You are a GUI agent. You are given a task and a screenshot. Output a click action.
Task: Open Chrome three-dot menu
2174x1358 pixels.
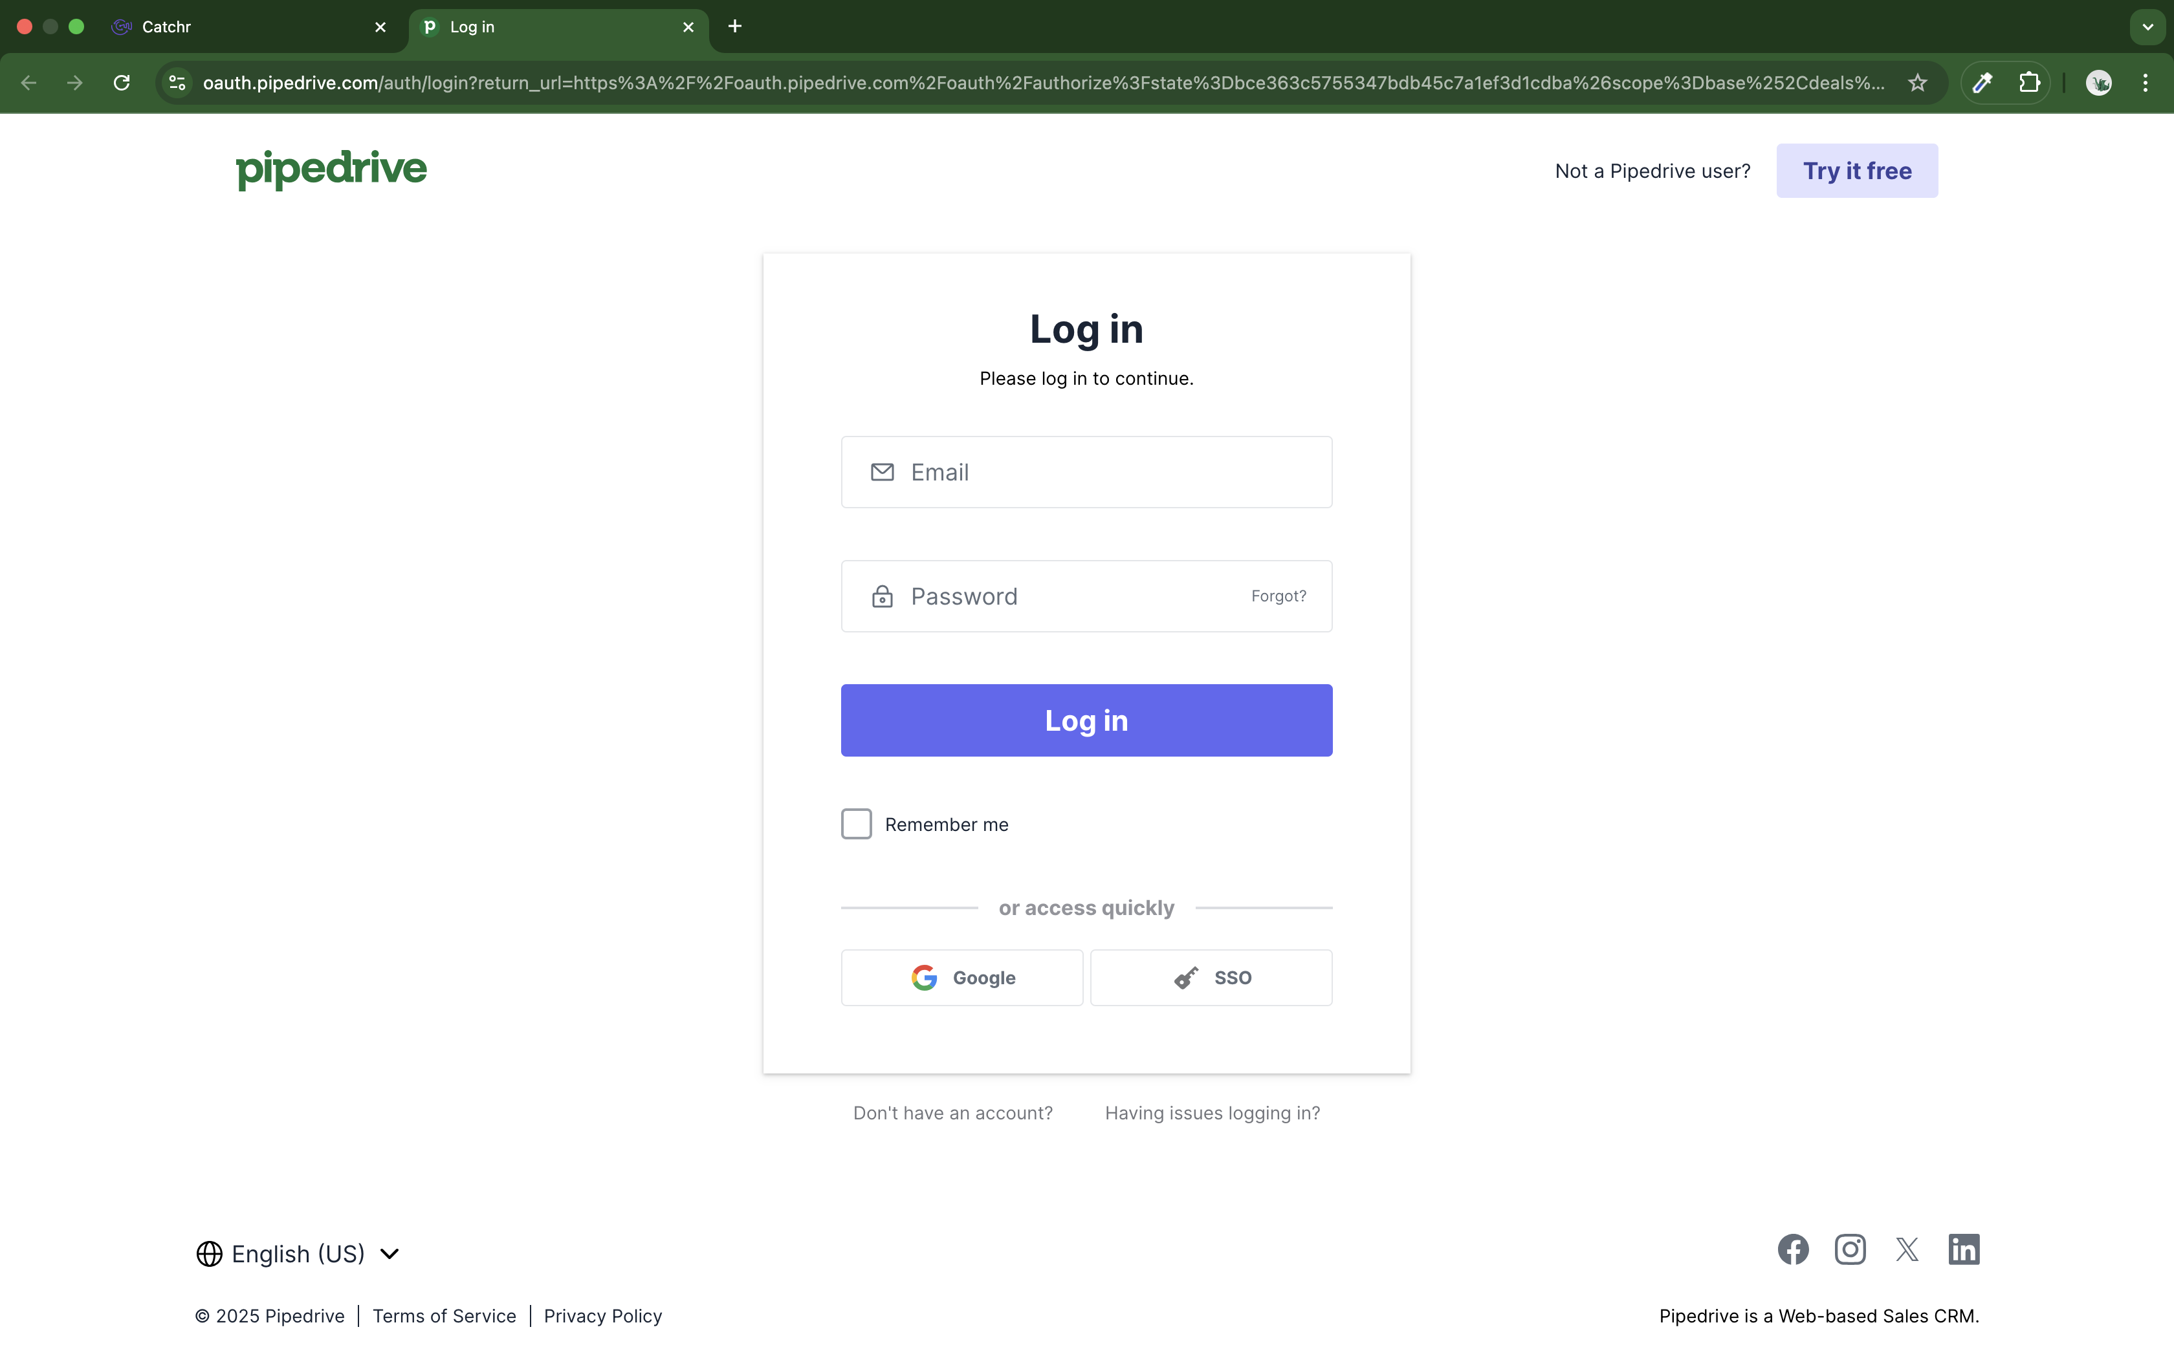coord(2146,83)
